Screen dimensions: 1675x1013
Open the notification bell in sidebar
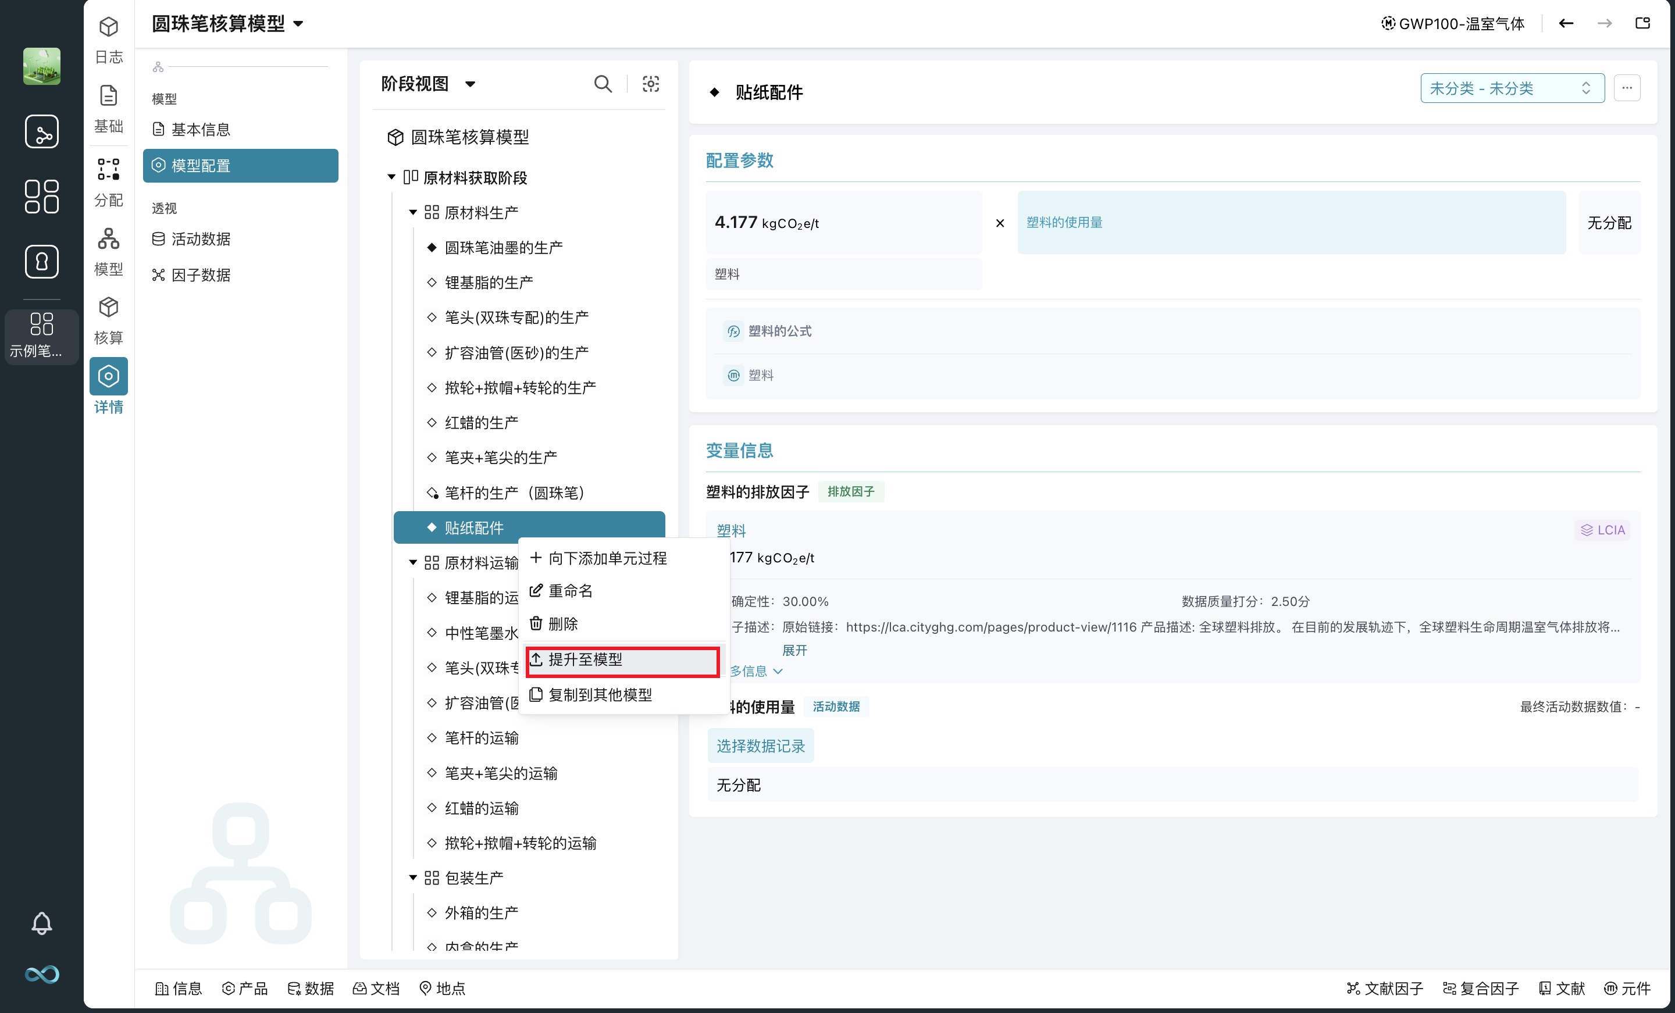click(x=41, y=923)
